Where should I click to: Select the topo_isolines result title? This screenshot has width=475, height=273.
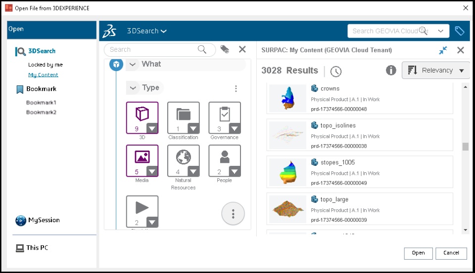[x=338, y=125]
